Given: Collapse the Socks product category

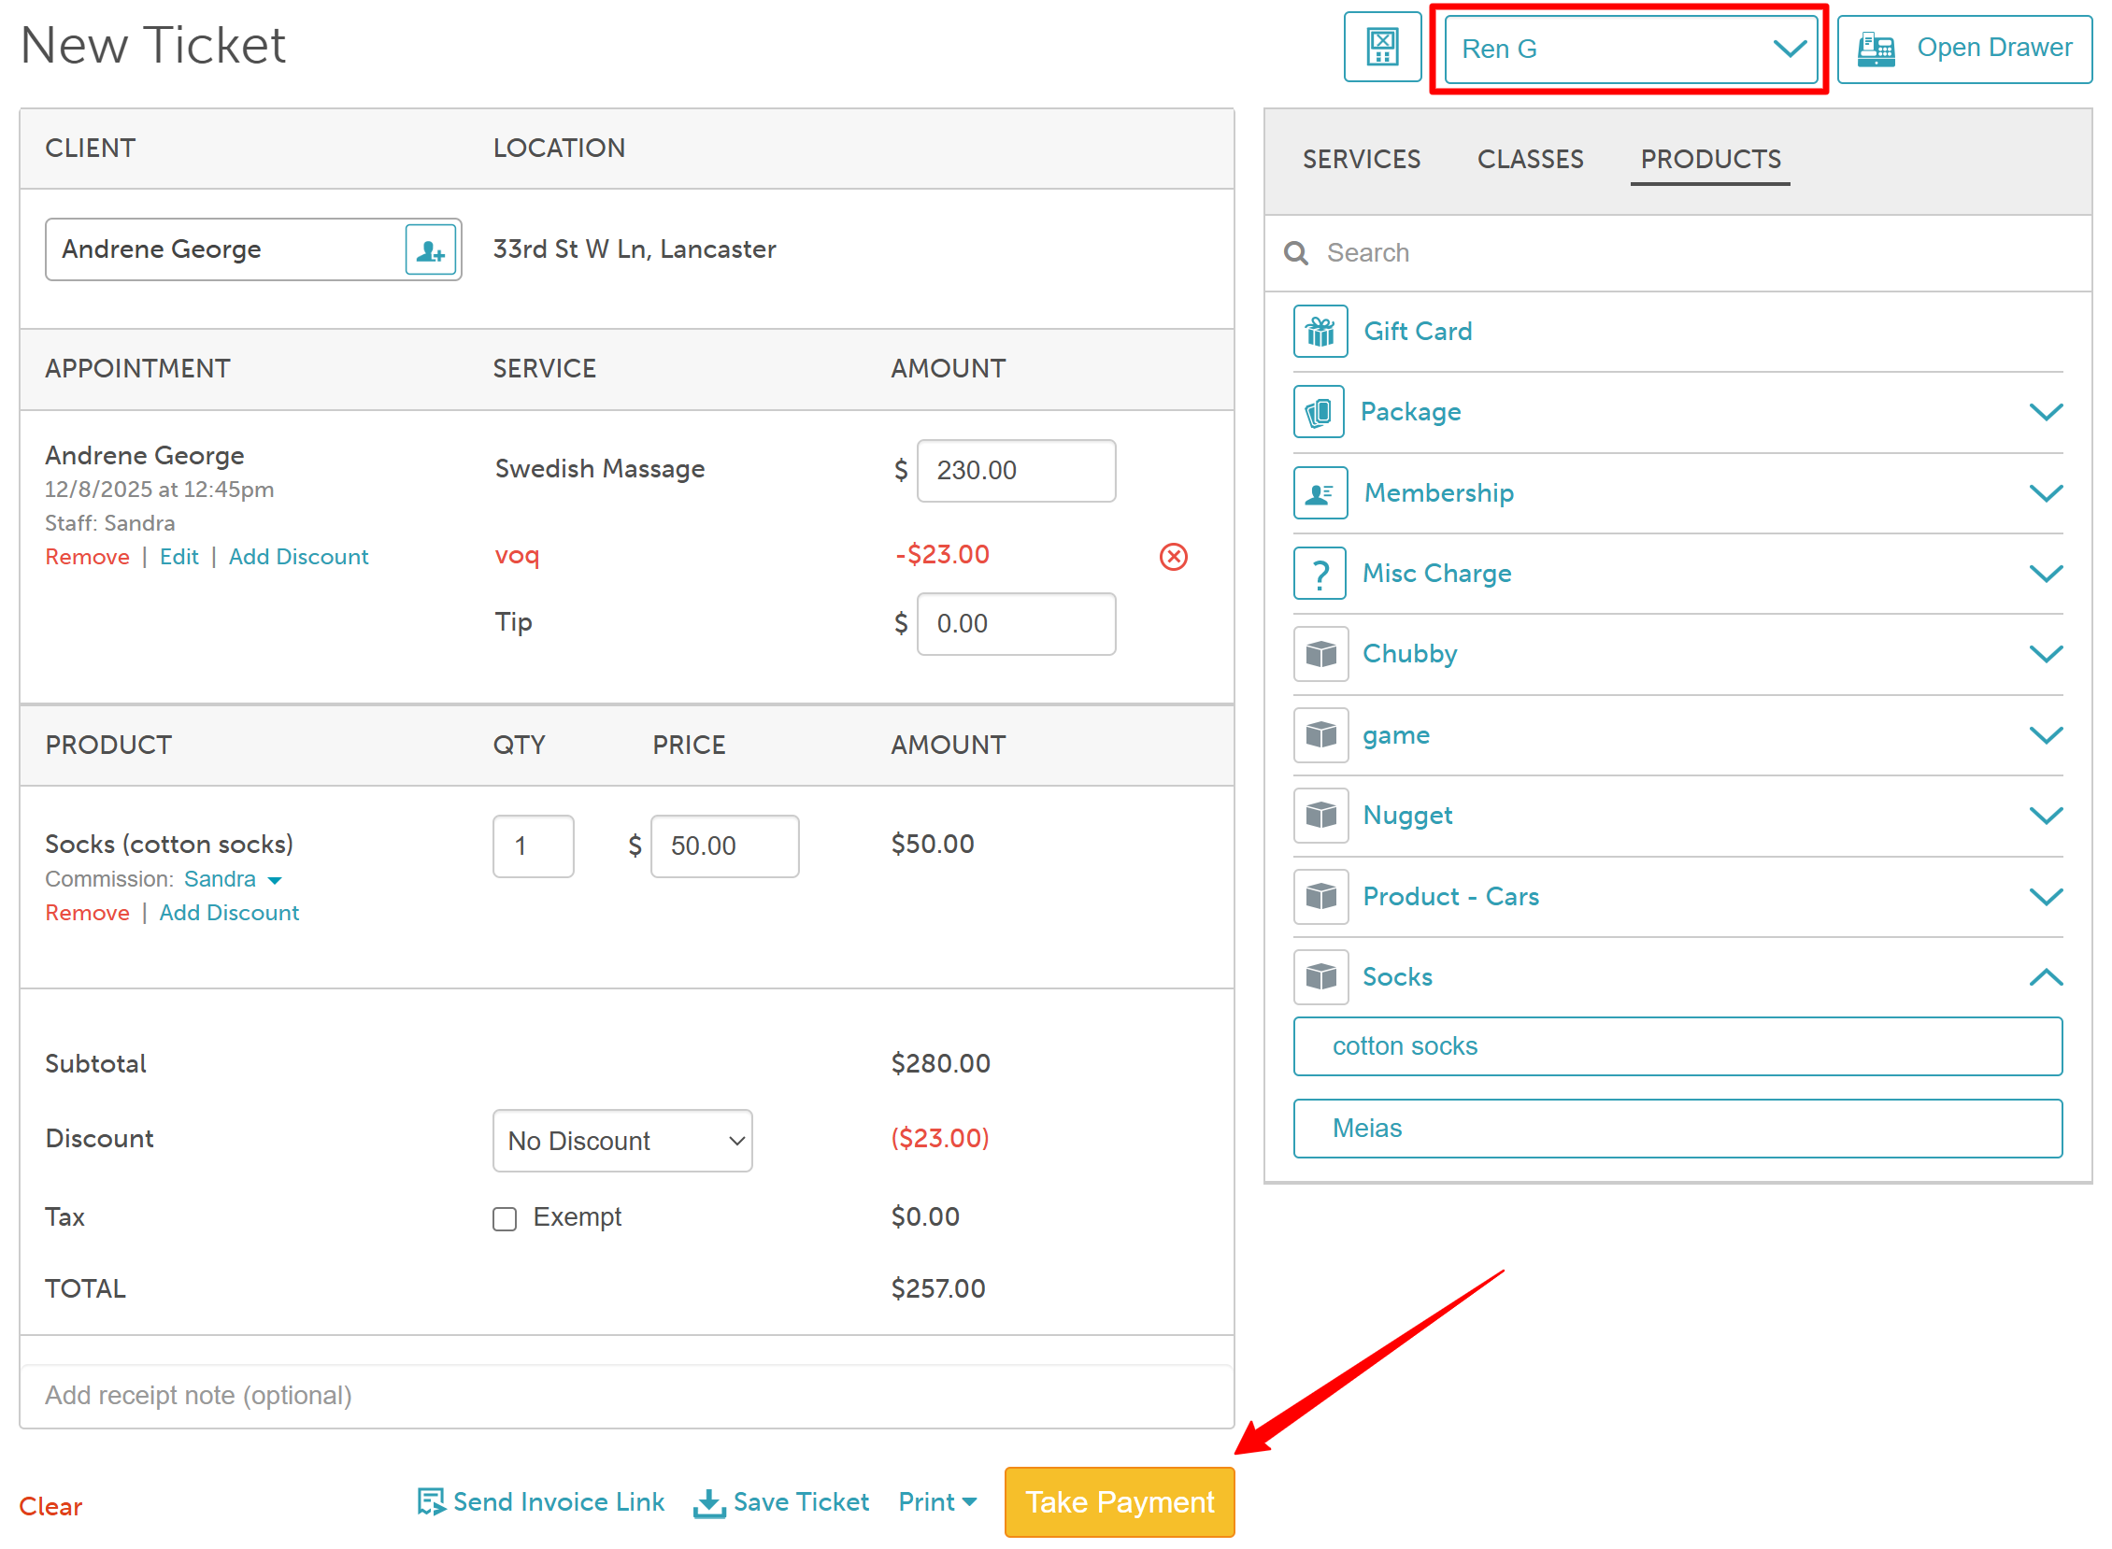Looking at the screenshot, I should pos(2046,978).
